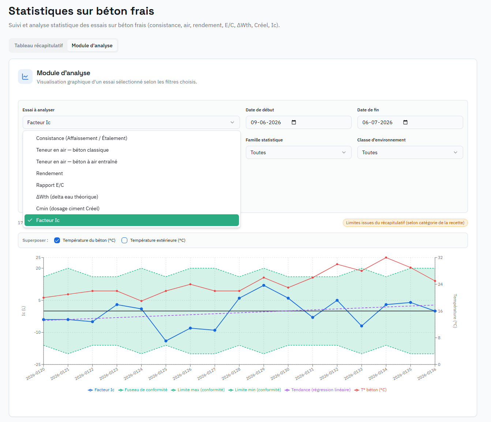
Task: Click the Superposer : label
Action: tap(35, 240)
